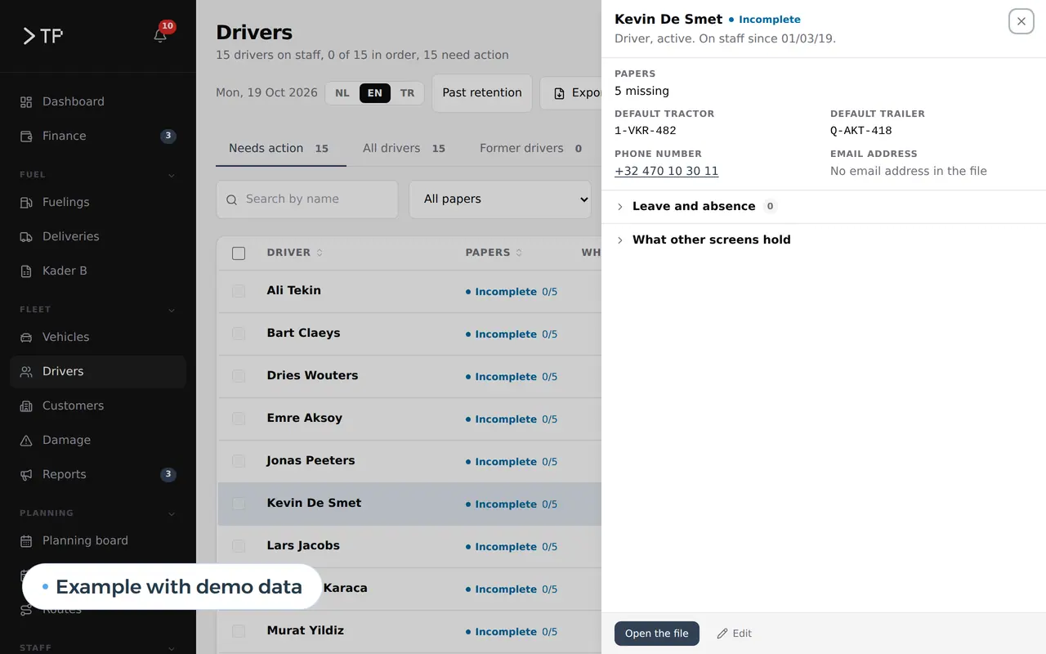This screenshot has height=654, width=1046.
Task: Open Deliveries from its truck icon
Action: point(26,236)
